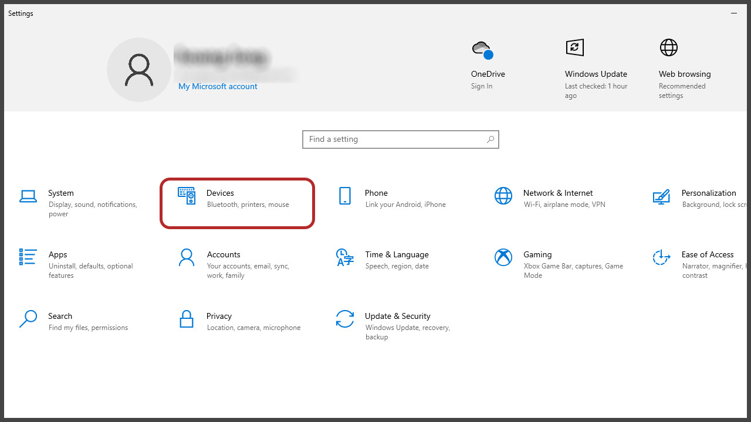The height and width of the screenshot is (422, 751).
Task: Click the Web browsing label text
Action: (x=685, y=74)
